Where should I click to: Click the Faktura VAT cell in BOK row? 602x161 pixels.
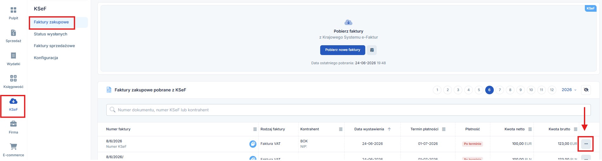pos(270,144)
